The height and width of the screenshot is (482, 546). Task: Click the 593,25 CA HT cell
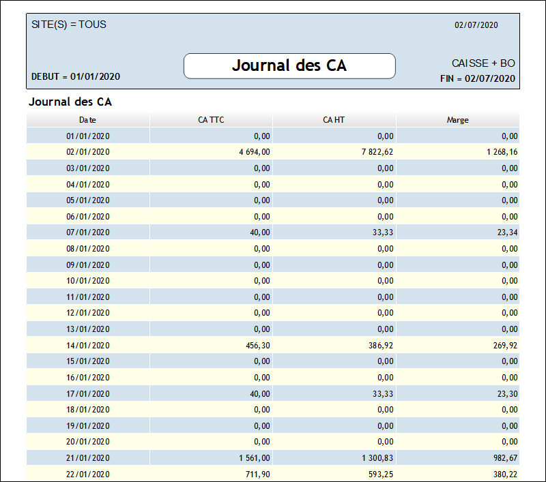[379, 475]
